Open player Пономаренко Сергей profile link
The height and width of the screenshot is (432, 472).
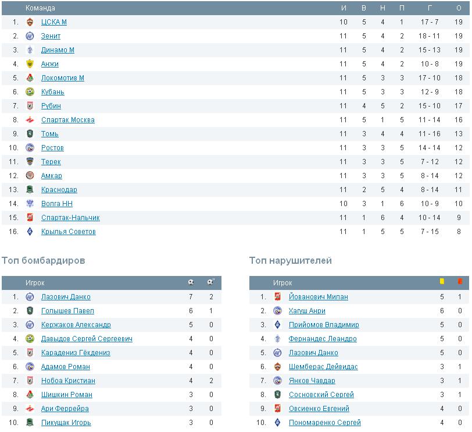(x=324, y=423)
